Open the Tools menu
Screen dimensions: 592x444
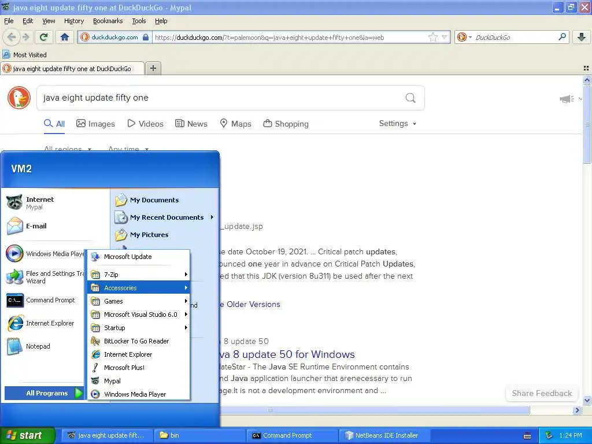139,21
